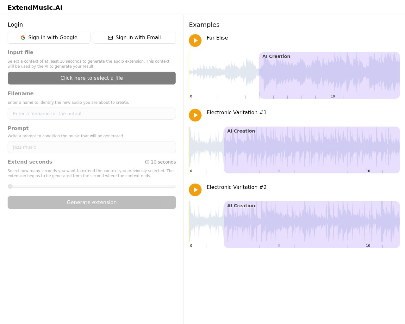405x324 pixels.
Task: Click 10-second marker in Electronic Varitation #1 waveform
Action: pos(368,171)
